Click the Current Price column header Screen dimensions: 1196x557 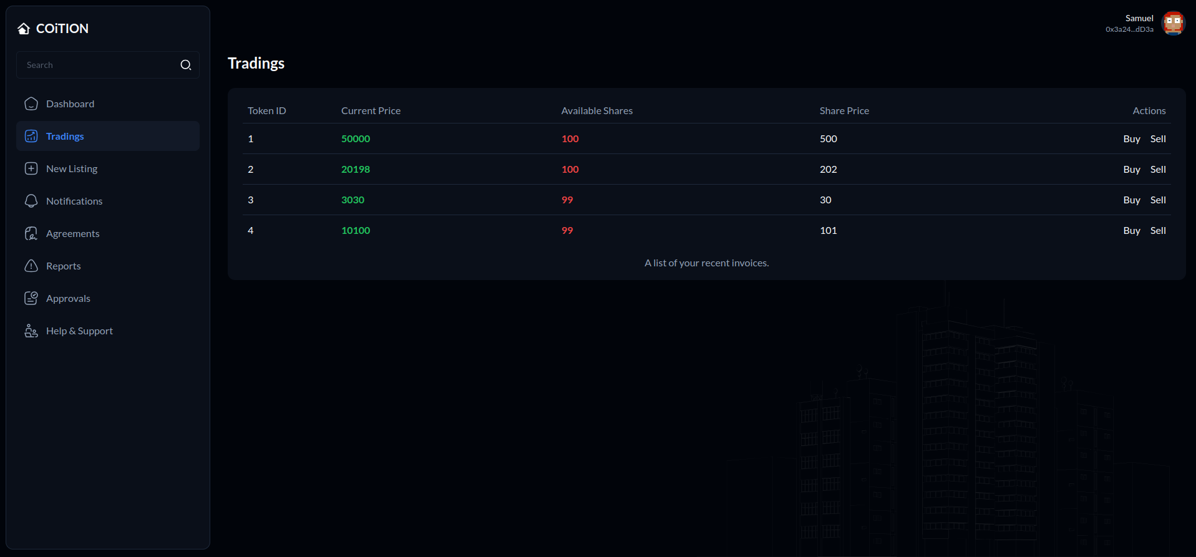coord(371,110)
